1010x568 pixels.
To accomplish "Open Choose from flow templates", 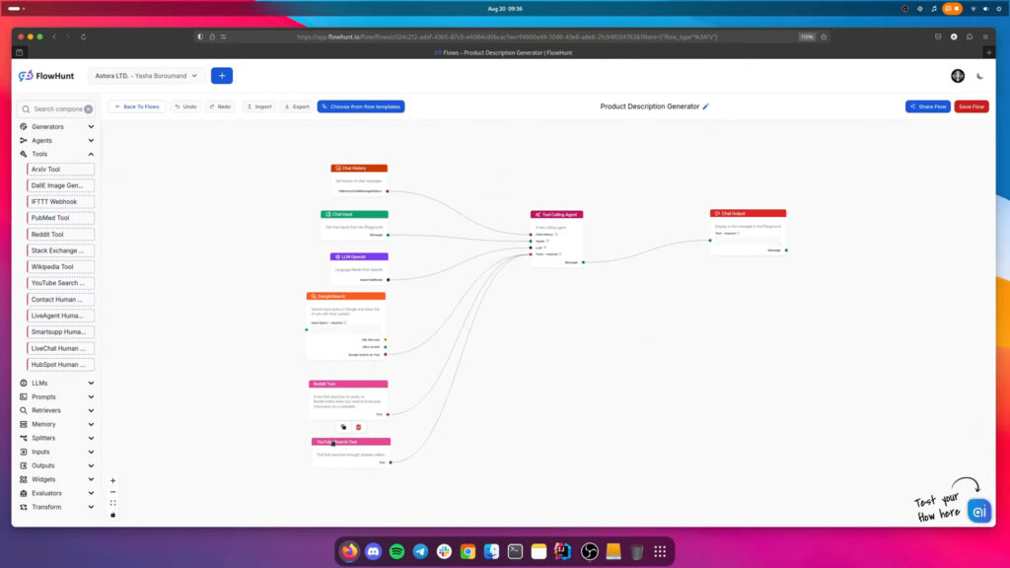I will pyautogui.click(x=361, y=106).
